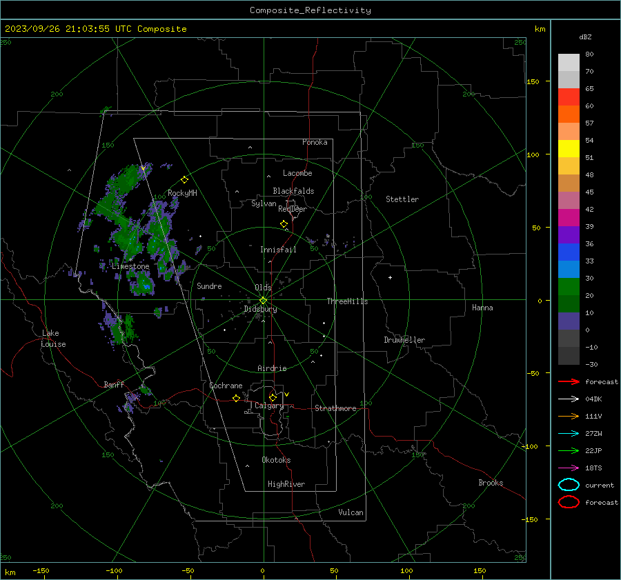
Task: Click the yellow diamond at the radar center
Action: click(x=263, y=301)
